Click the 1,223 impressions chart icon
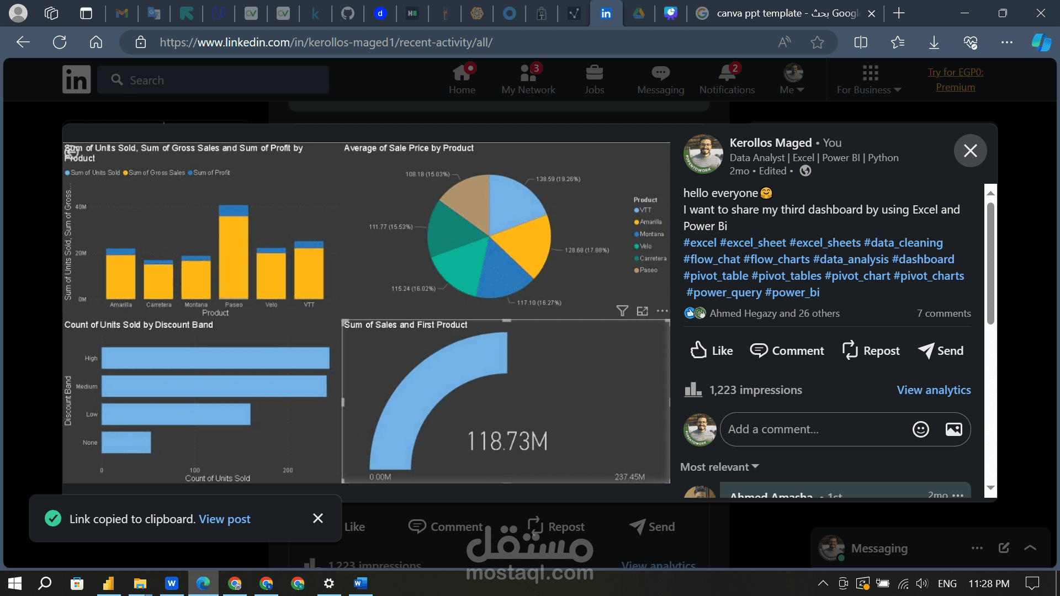Screen dimensions: 1060x596 pos(693,390)
